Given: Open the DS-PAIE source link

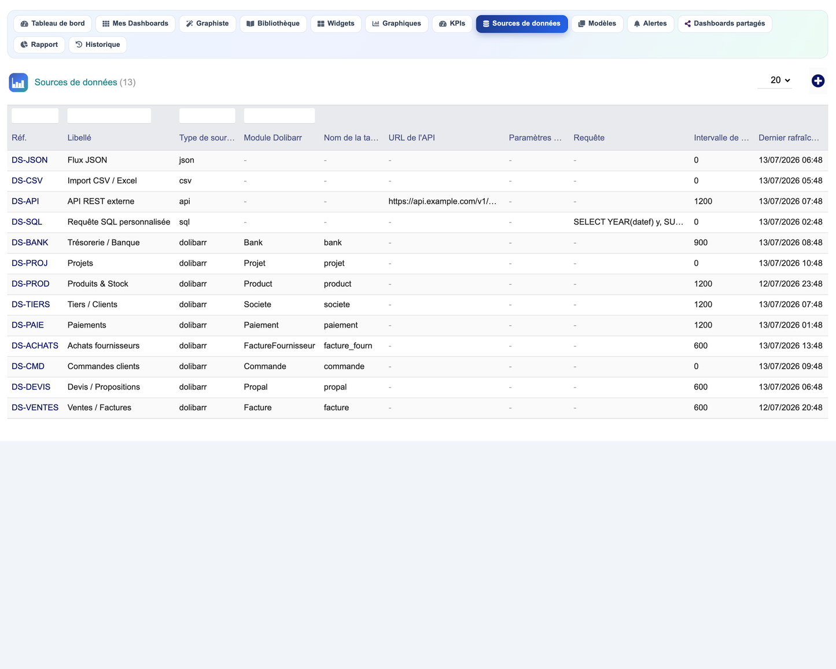Looking at the screenshot, I should 28,325.
